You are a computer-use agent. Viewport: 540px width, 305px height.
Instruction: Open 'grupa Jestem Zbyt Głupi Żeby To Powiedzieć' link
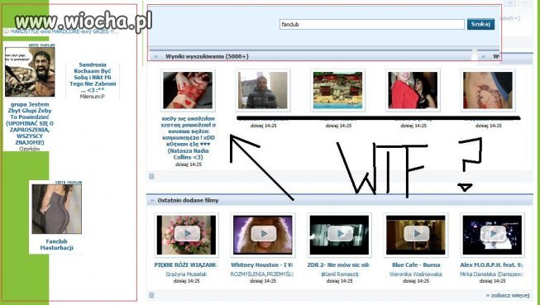pyautogui.click(x=30, y=123)
